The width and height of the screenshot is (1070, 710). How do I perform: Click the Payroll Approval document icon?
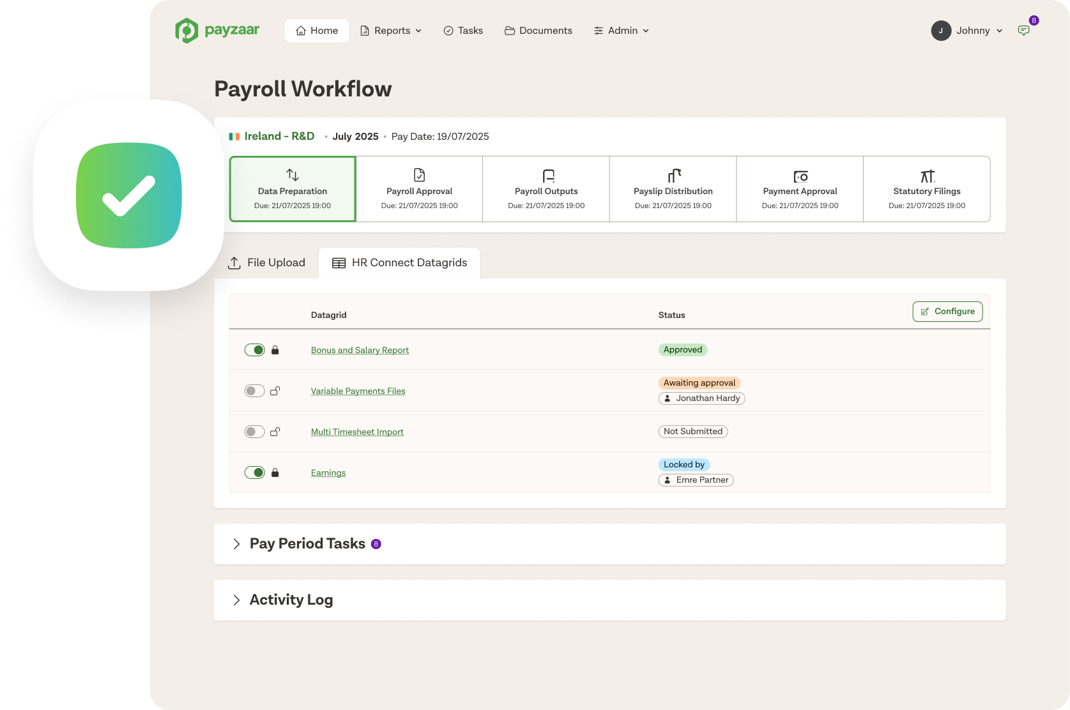(419, 175)
